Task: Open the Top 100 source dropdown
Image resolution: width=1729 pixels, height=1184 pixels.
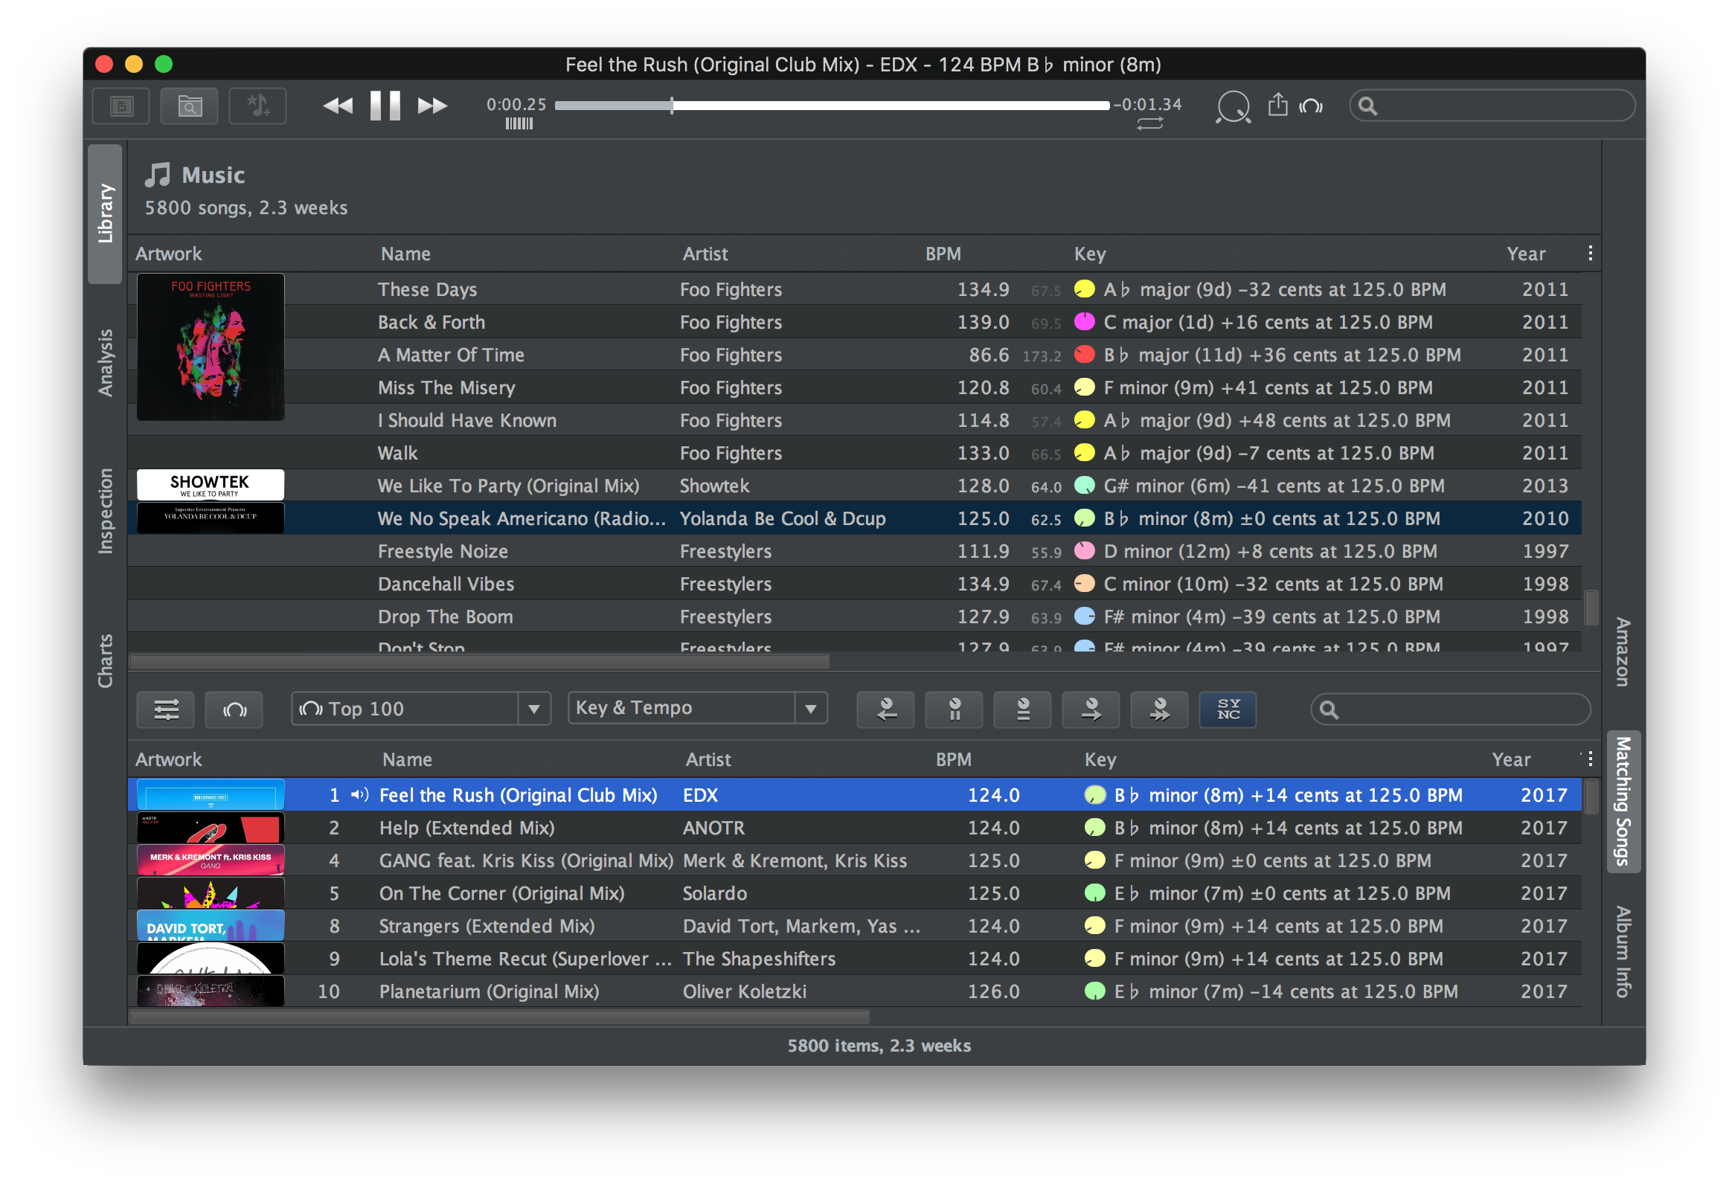Action: (x=421, y=709)
